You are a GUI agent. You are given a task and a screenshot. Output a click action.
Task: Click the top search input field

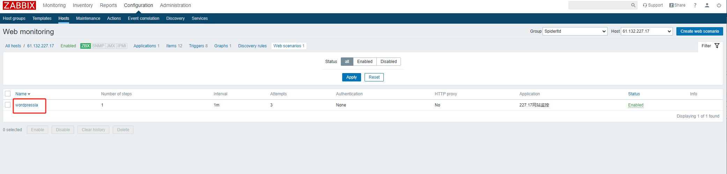(599, 5)
